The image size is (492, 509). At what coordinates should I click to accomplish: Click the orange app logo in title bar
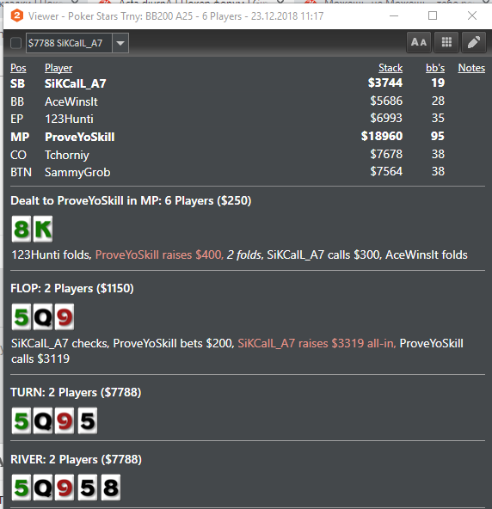click(17, 15)
